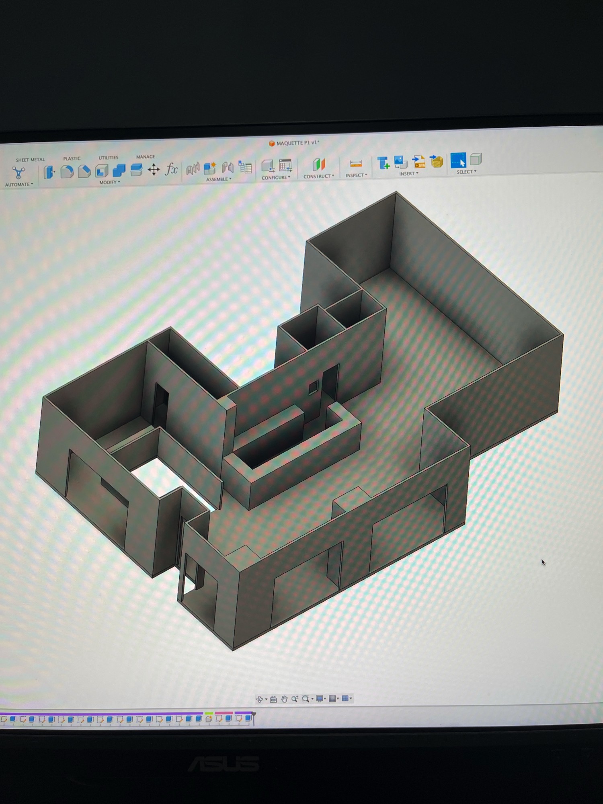This screenshot has width=603, height=804.
Task: Select the Pan hand tool
Action: tap(284, 699)
